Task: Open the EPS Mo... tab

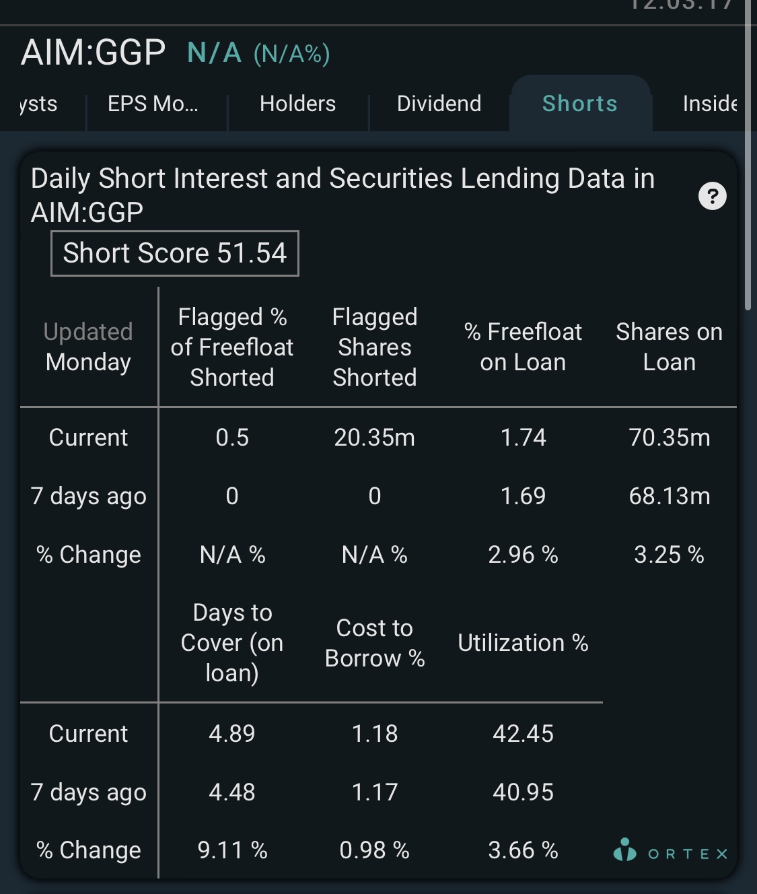Action: click(153, 104)
